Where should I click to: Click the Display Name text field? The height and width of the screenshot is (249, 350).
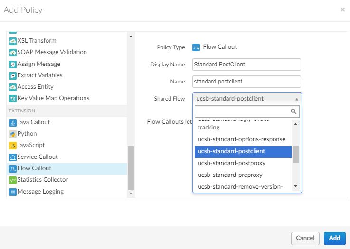(x=247, y=65)
